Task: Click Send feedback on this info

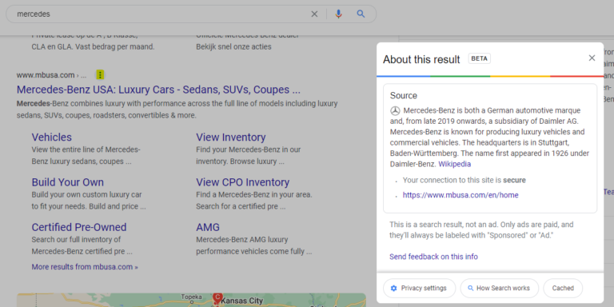Action: click(433, 257)
